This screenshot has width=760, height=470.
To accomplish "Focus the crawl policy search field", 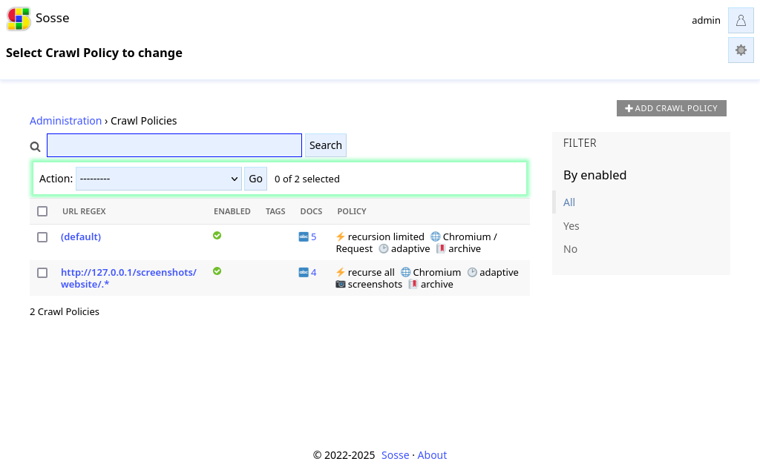I will (x=174, y=145).
